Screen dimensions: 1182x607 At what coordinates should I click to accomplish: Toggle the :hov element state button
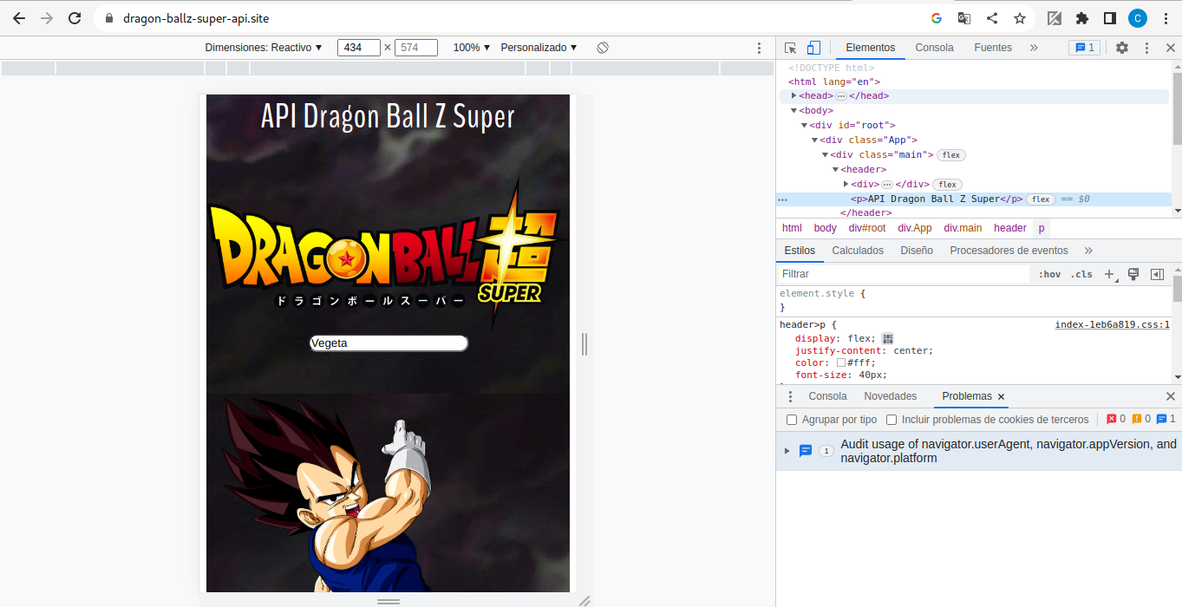1049,274
